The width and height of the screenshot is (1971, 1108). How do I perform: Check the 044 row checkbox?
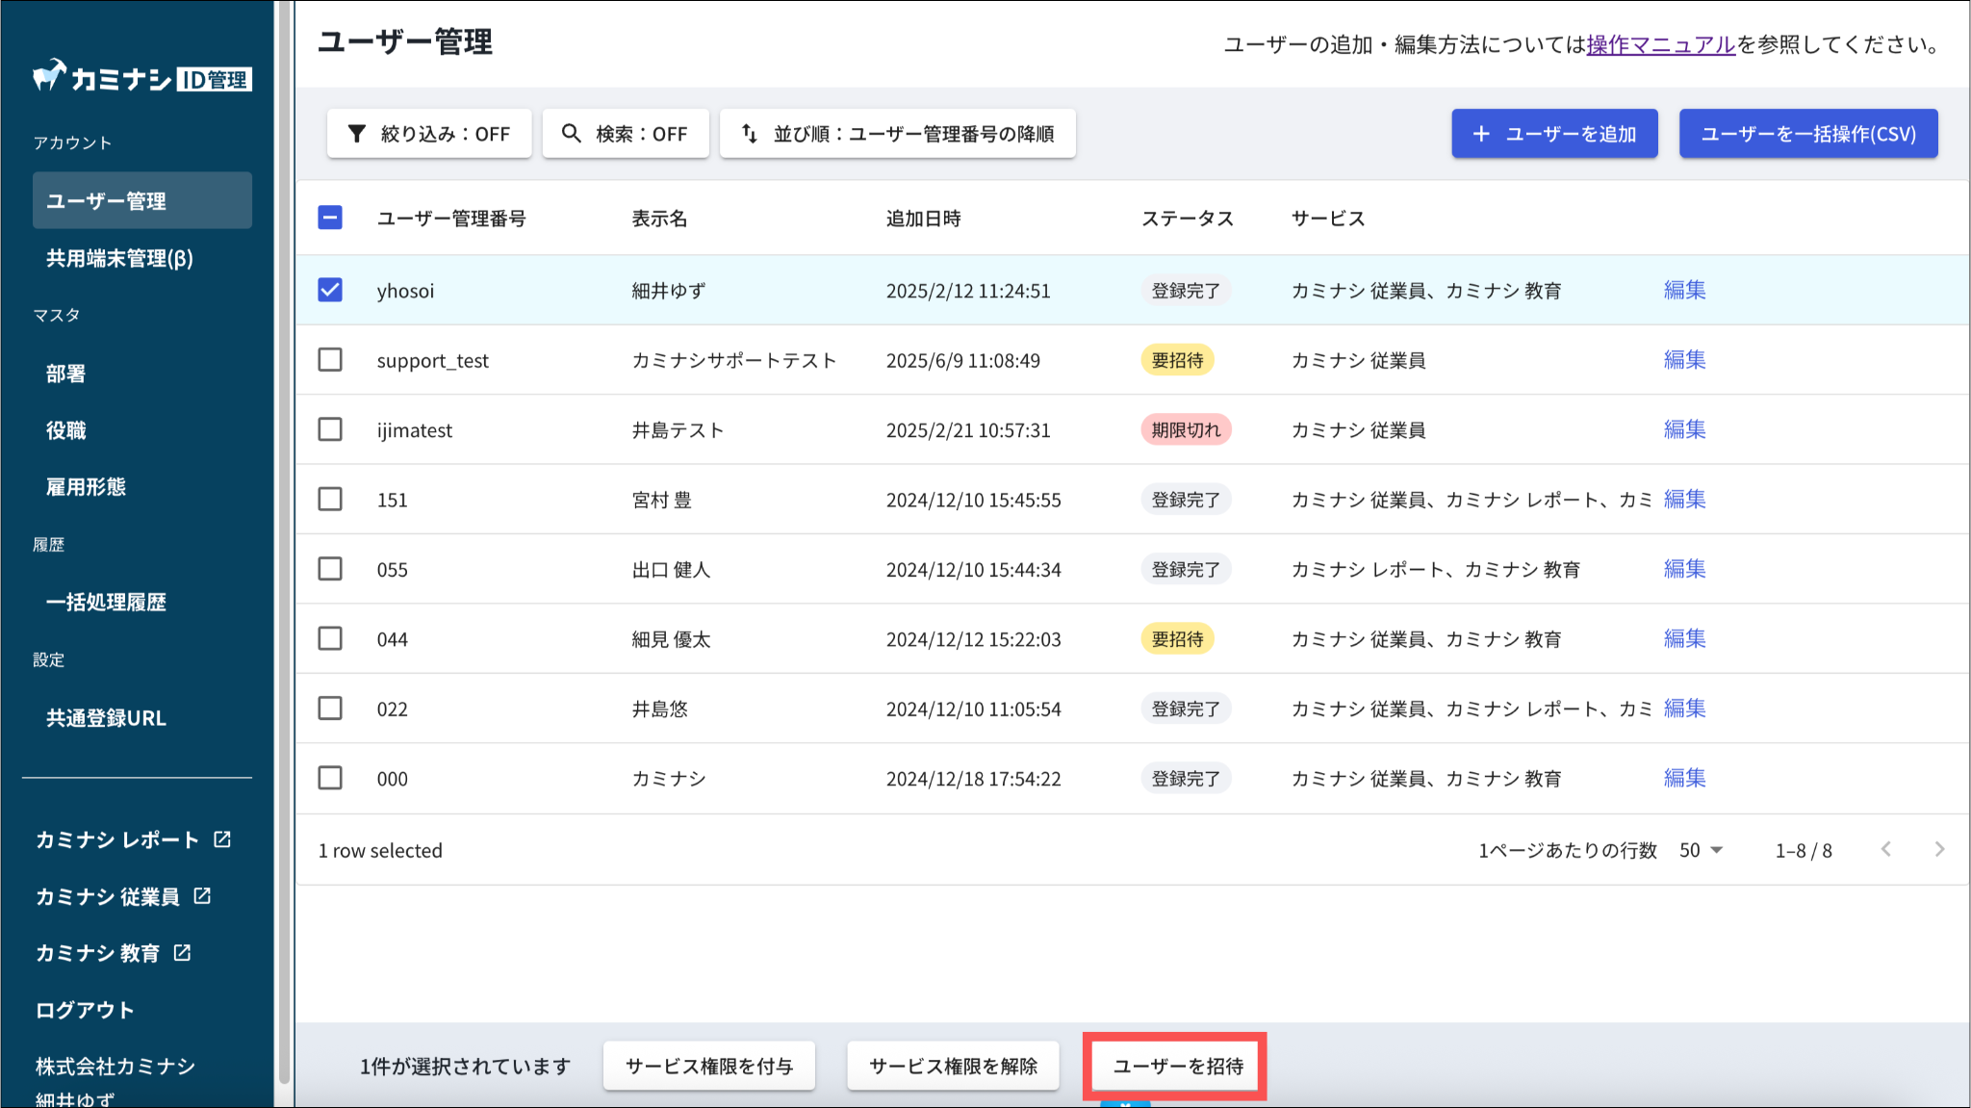click(330, 638)
